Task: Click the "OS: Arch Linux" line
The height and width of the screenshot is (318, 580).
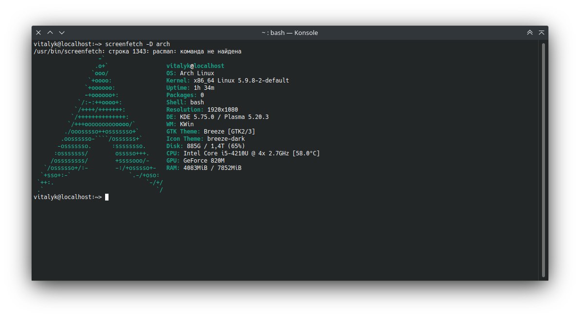Action: [x=190, y=73]
